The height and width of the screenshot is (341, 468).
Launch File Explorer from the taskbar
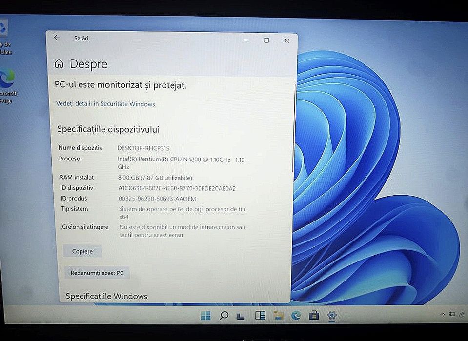coord(278,315)
